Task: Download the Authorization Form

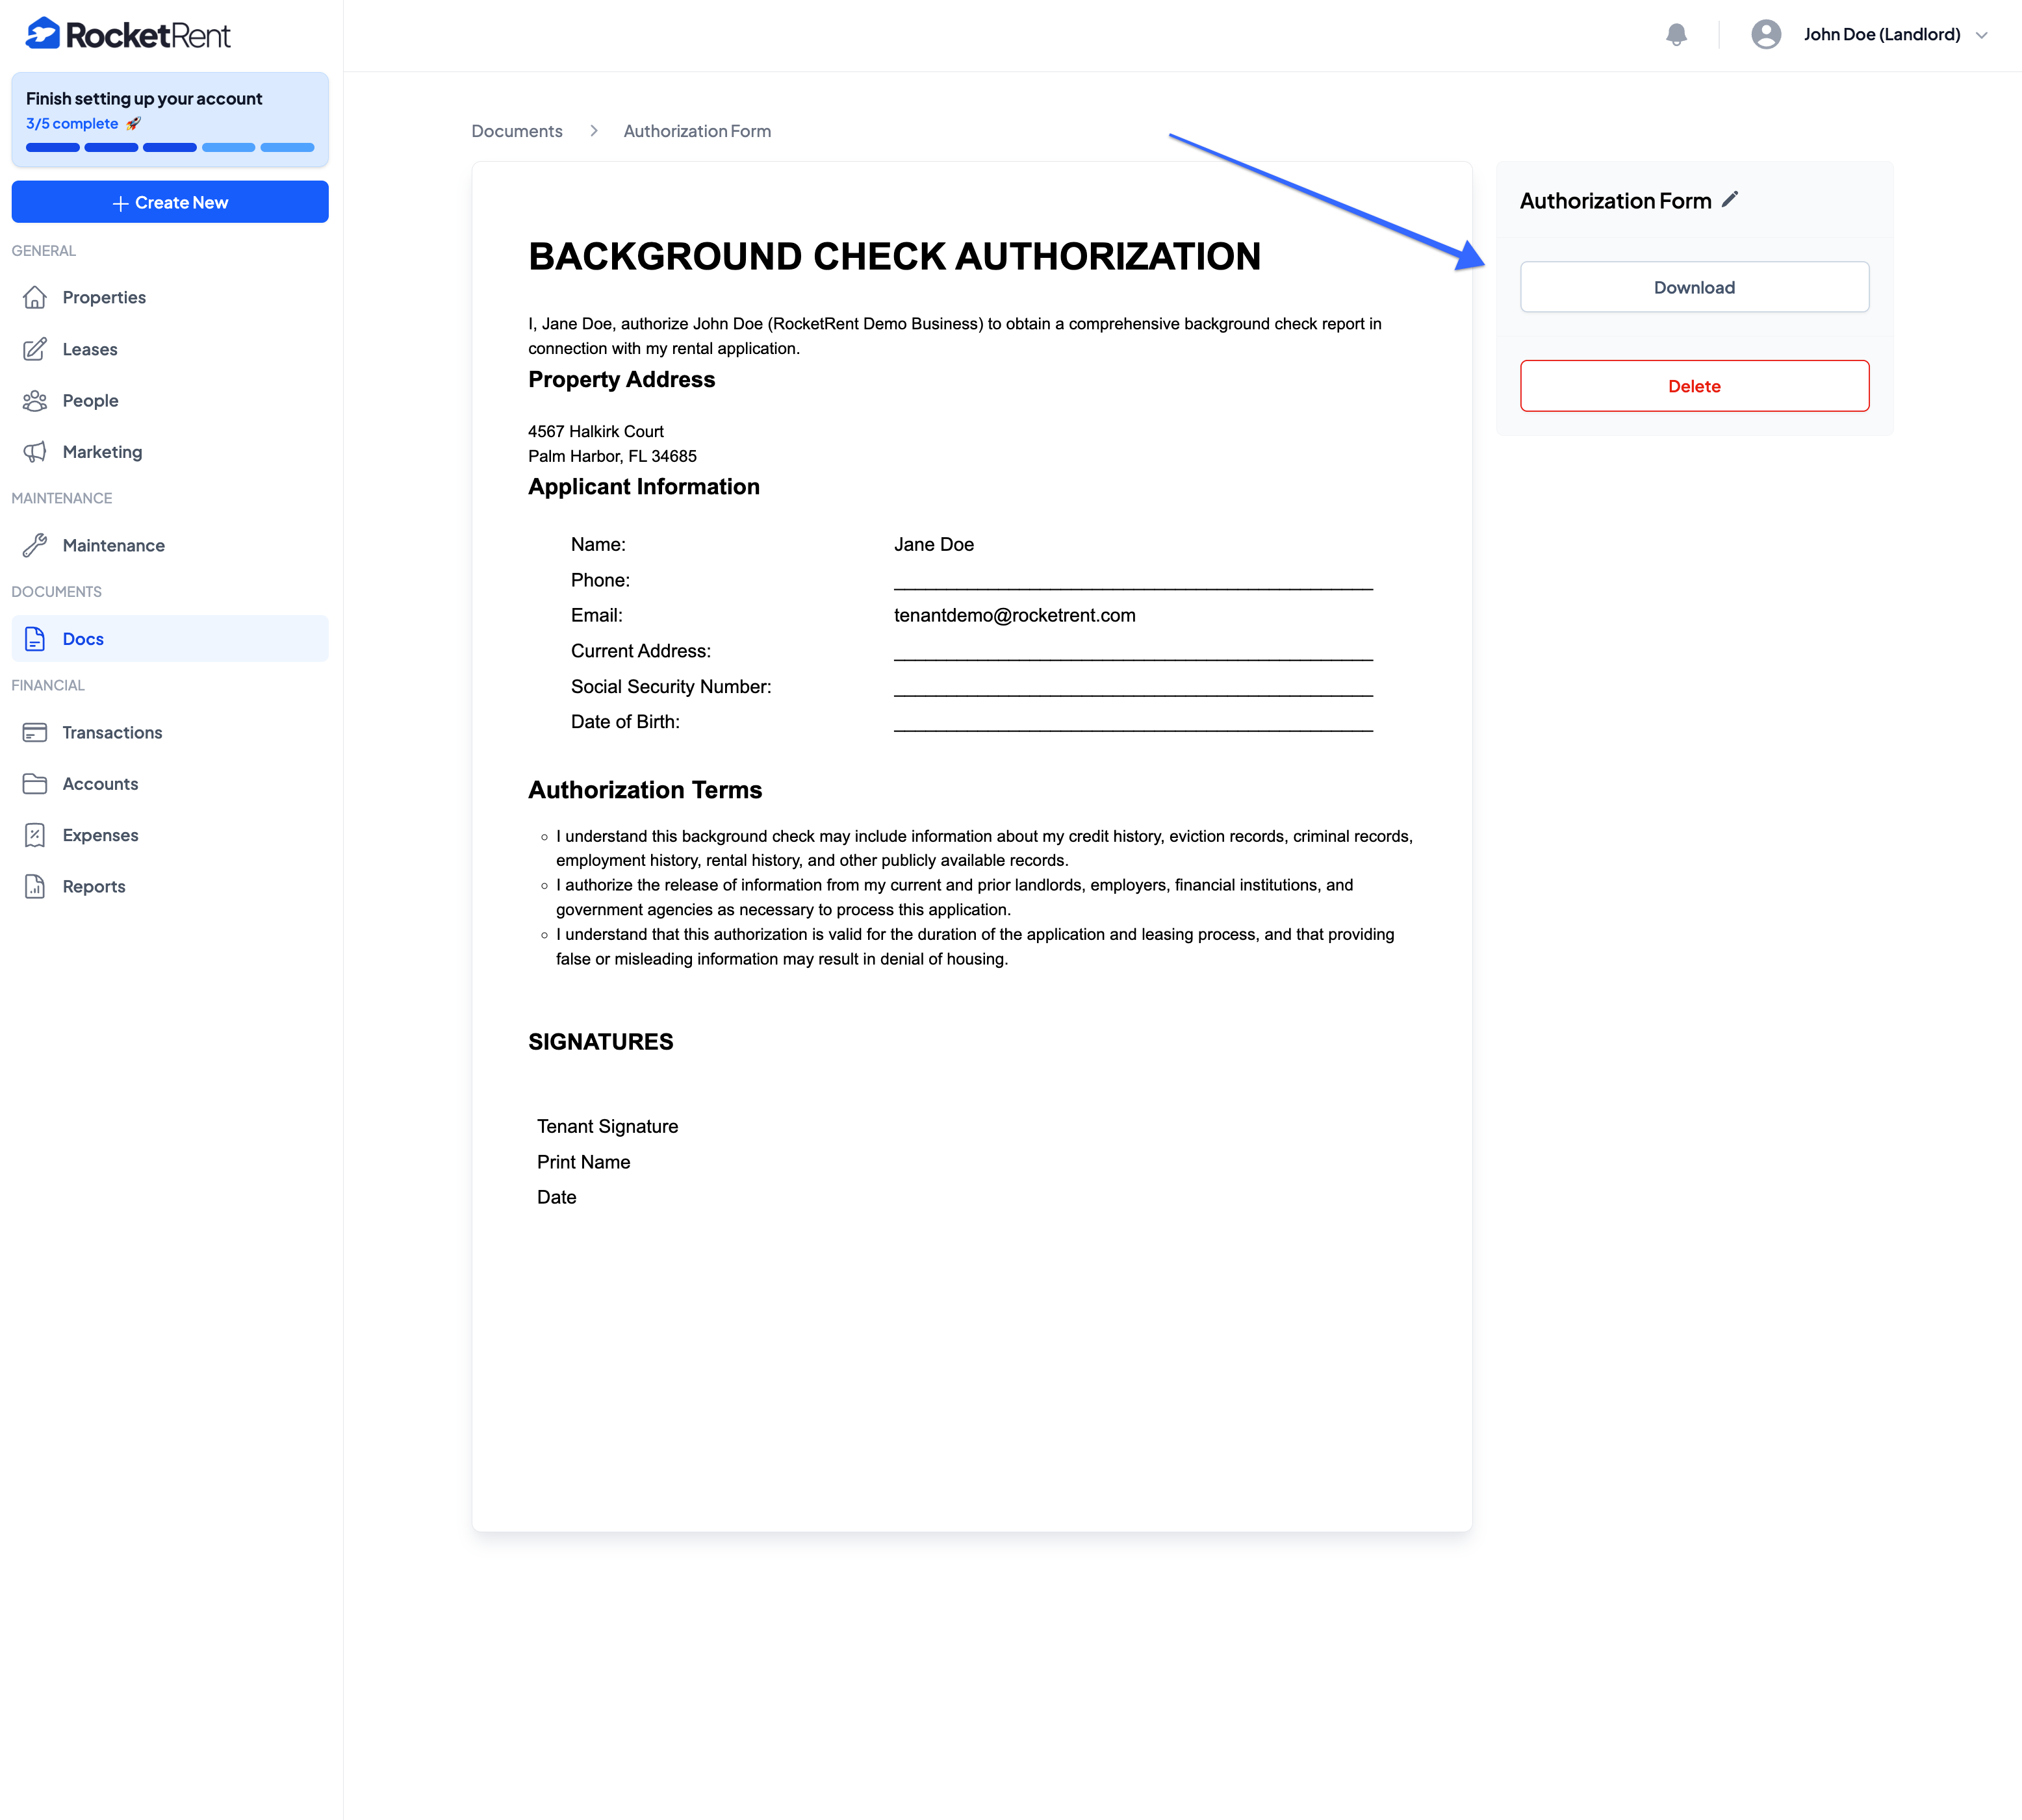Action: (x=1694, y=287)
